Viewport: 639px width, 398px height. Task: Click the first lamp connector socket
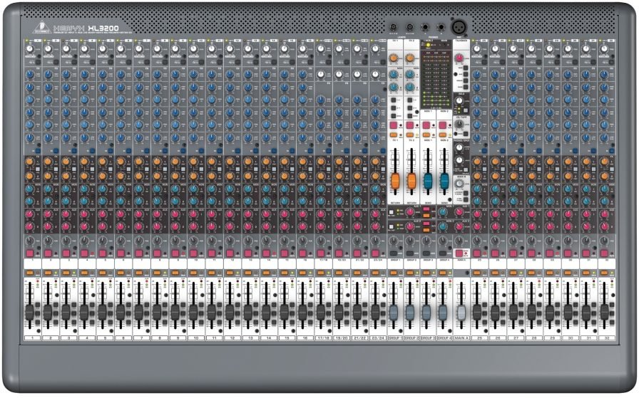pyautogui.click(x=394, y=28)
